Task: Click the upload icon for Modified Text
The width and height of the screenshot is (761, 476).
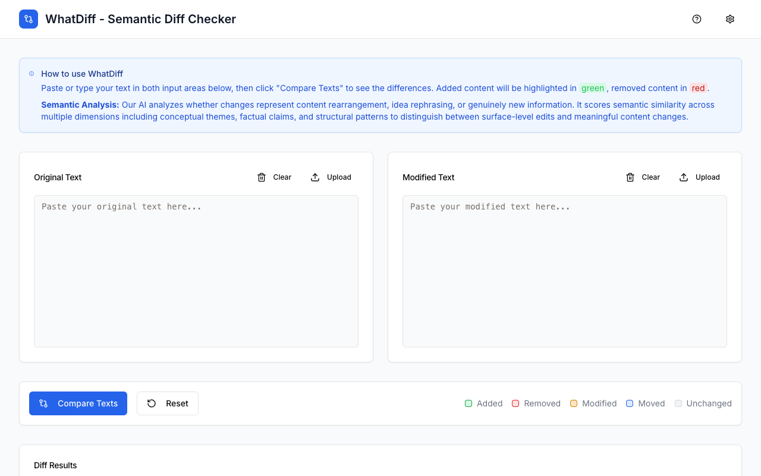Action: pos(683,177)
